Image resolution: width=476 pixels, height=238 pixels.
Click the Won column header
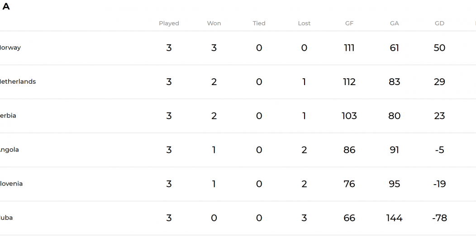coord(214,24)
